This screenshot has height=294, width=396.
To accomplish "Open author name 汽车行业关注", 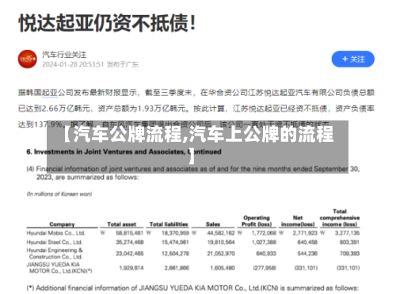I will coord(64,55).
